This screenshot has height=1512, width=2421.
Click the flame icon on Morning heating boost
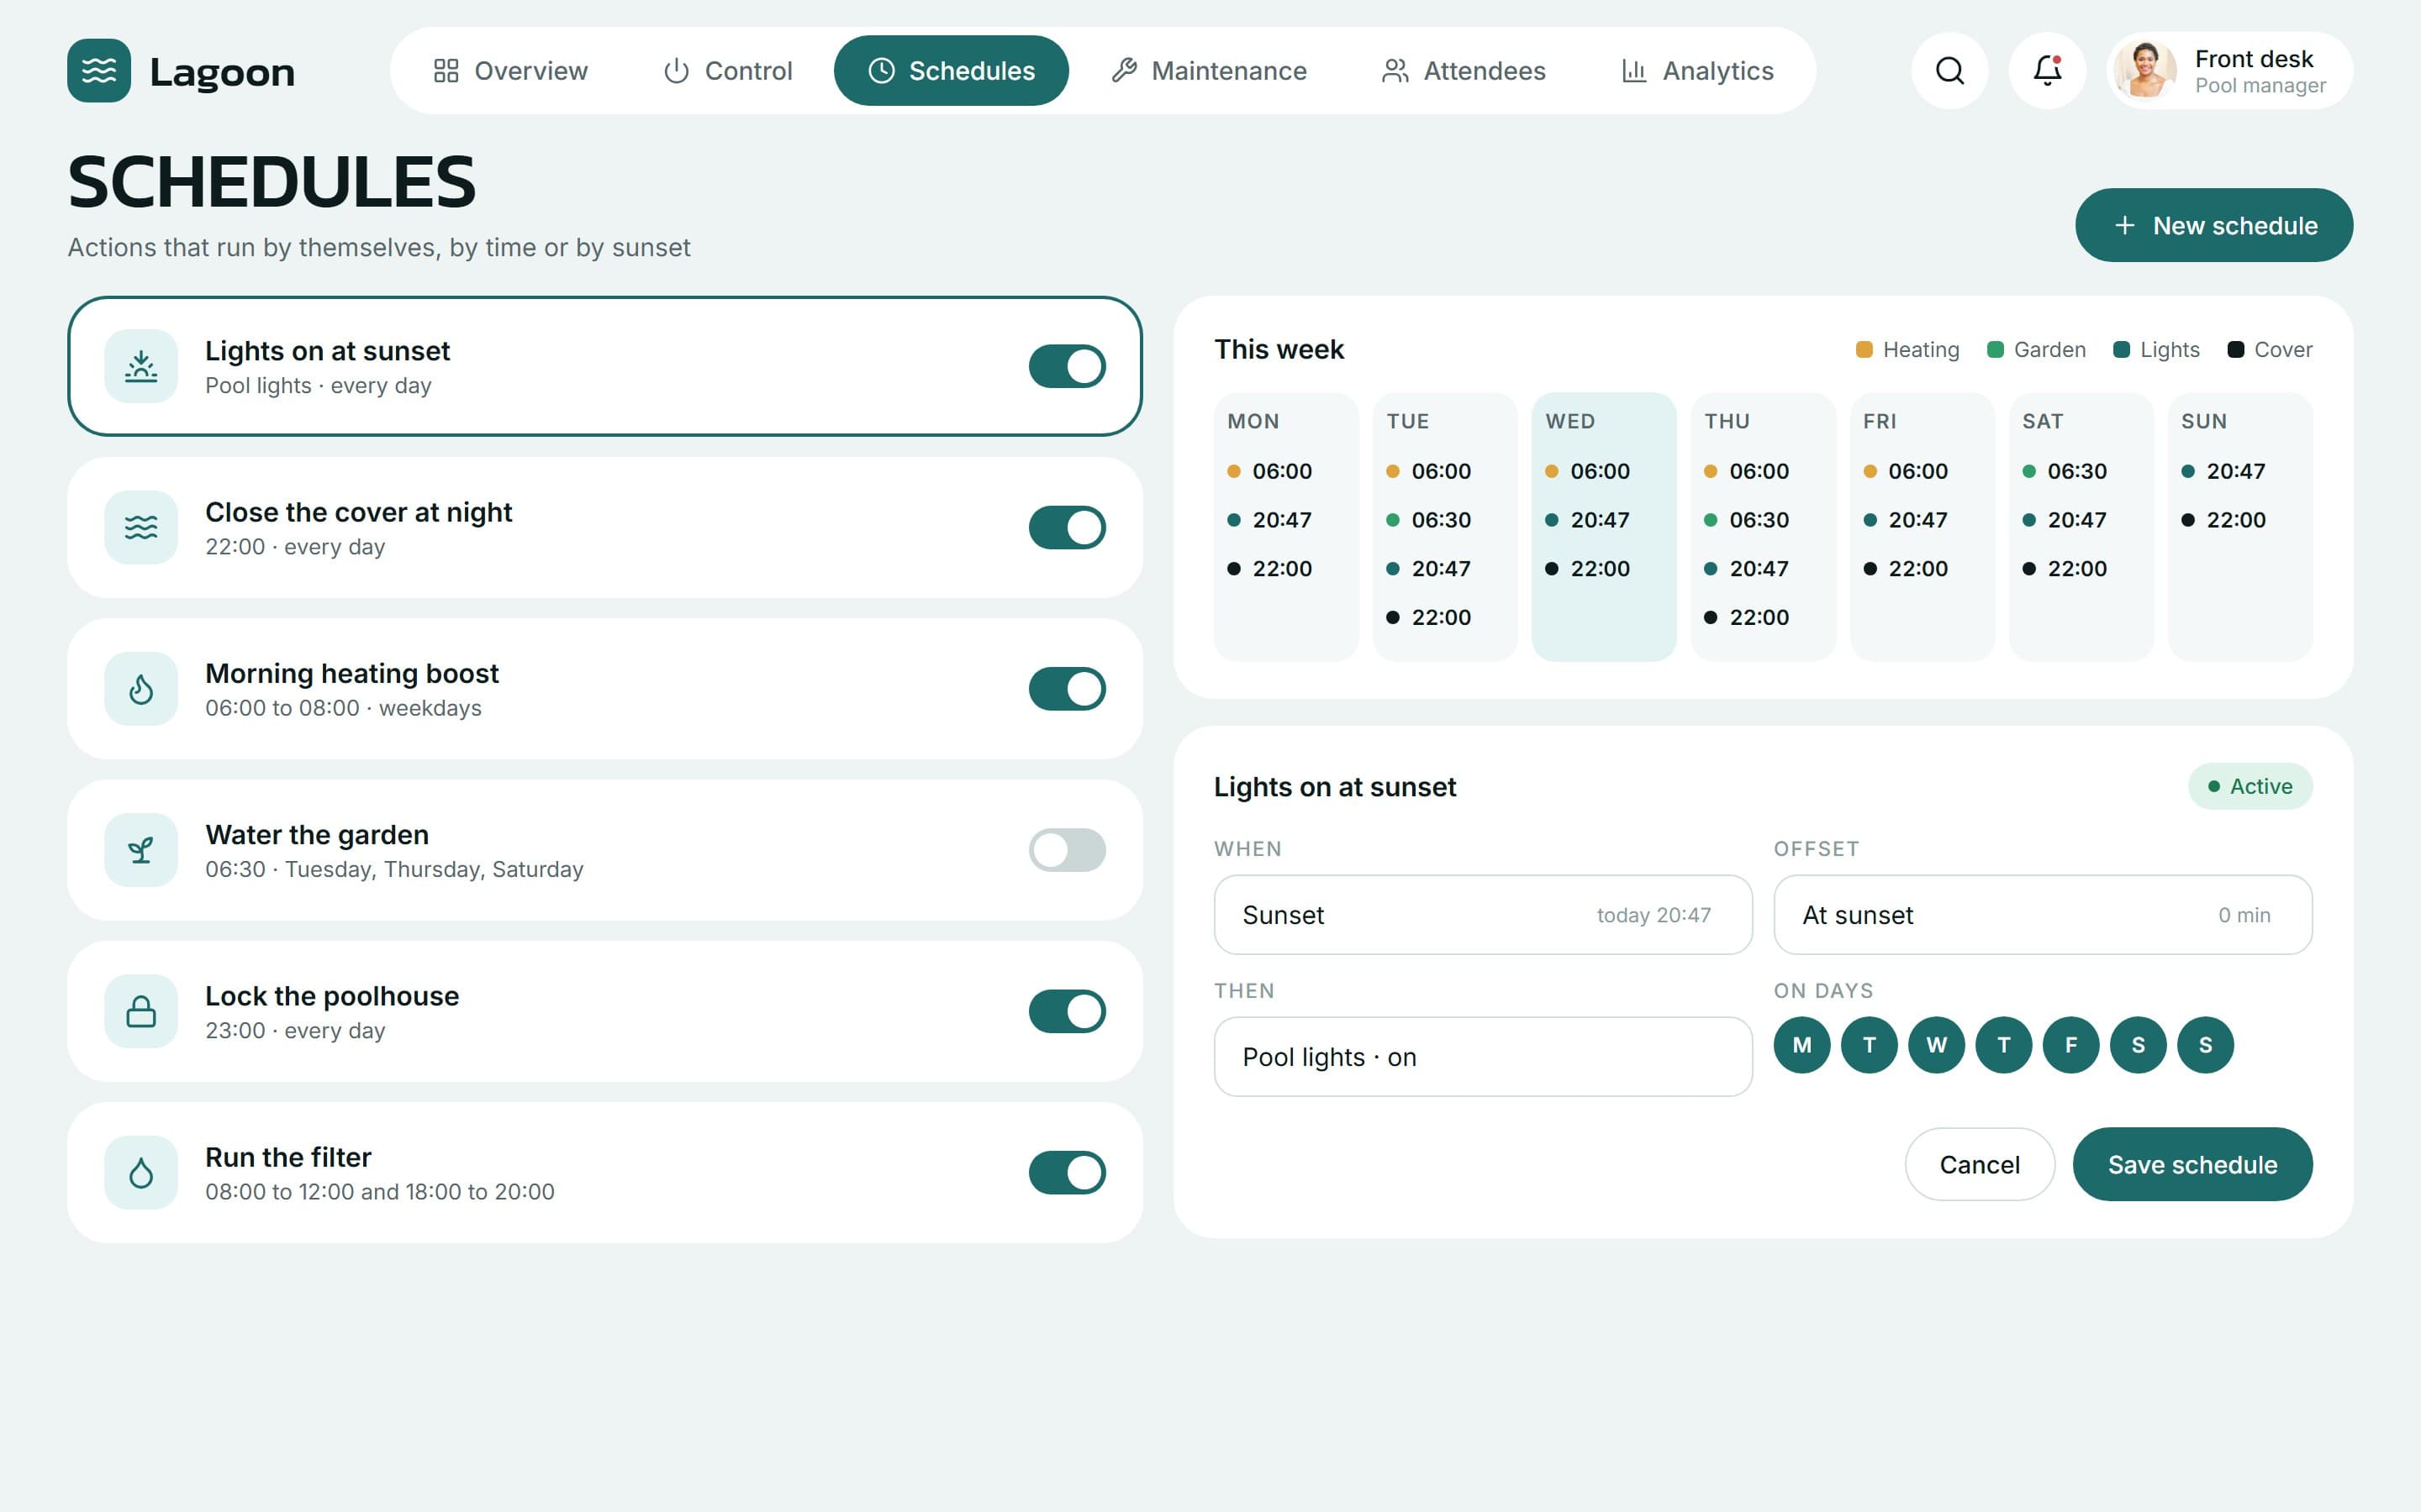point(141,689)
